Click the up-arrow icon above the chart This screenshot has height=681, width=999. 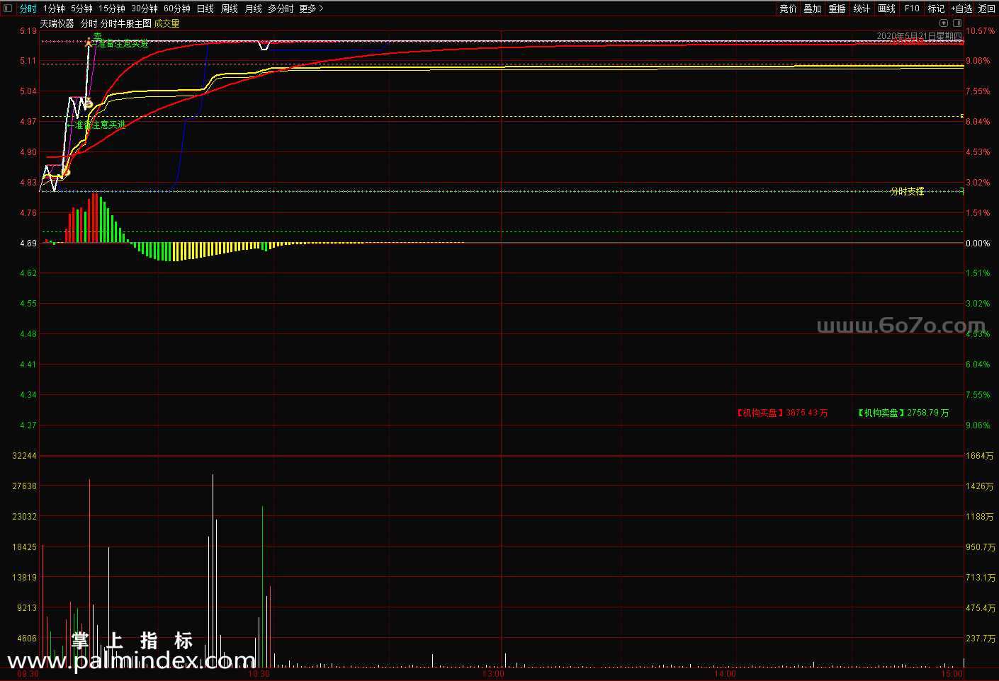[x=944, y=23]
